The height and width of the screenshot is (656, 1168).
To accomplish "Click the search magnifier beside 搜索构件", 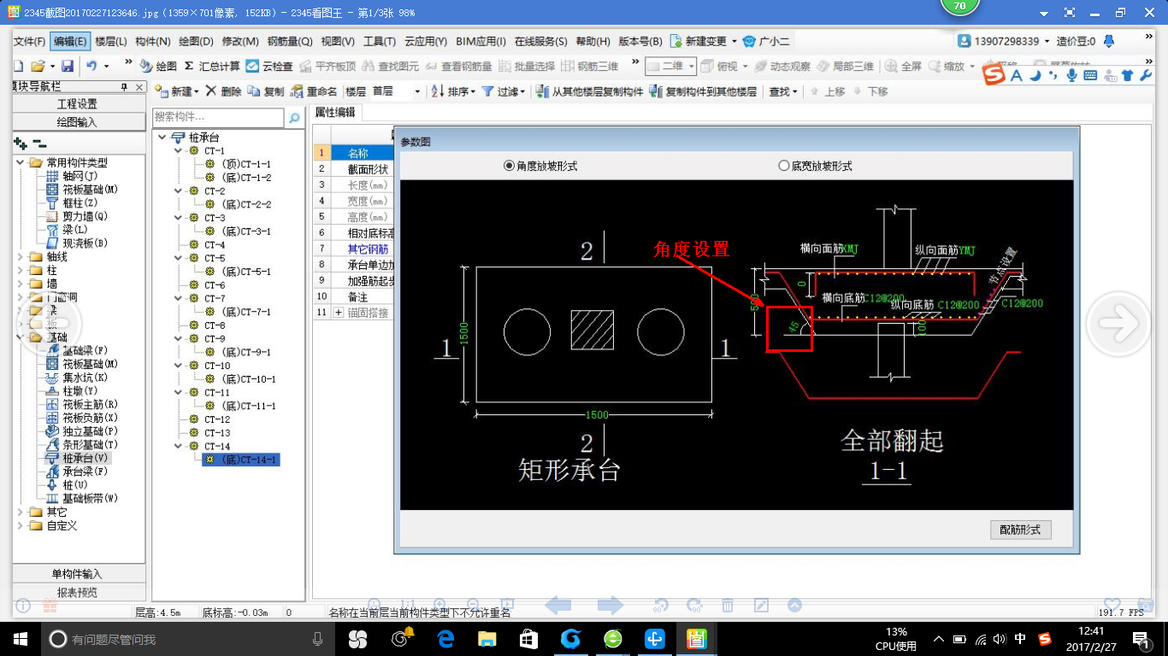I will tap(294, 118).
